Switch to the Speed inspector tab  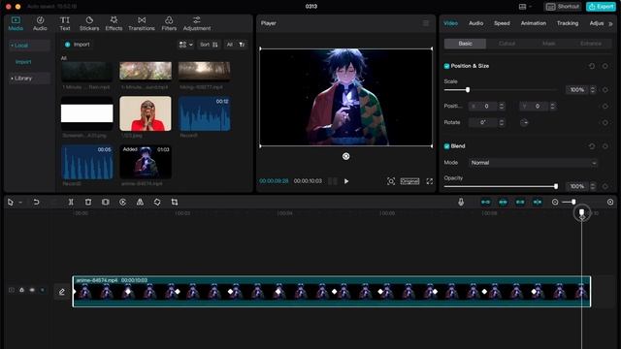[x=502, y=23]
